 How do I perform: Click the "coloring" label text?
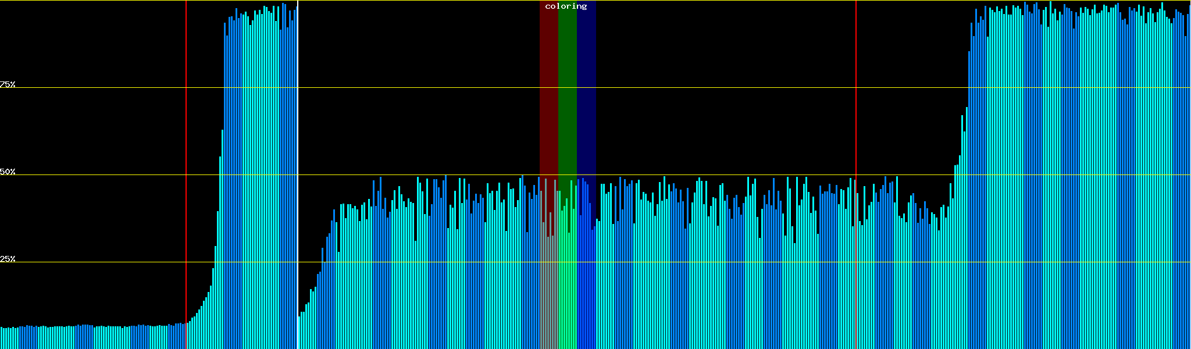pos(566,6)
